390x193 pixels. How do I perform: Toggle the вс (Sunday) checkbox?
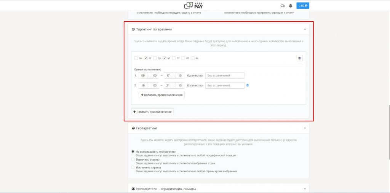pos(193,58)
